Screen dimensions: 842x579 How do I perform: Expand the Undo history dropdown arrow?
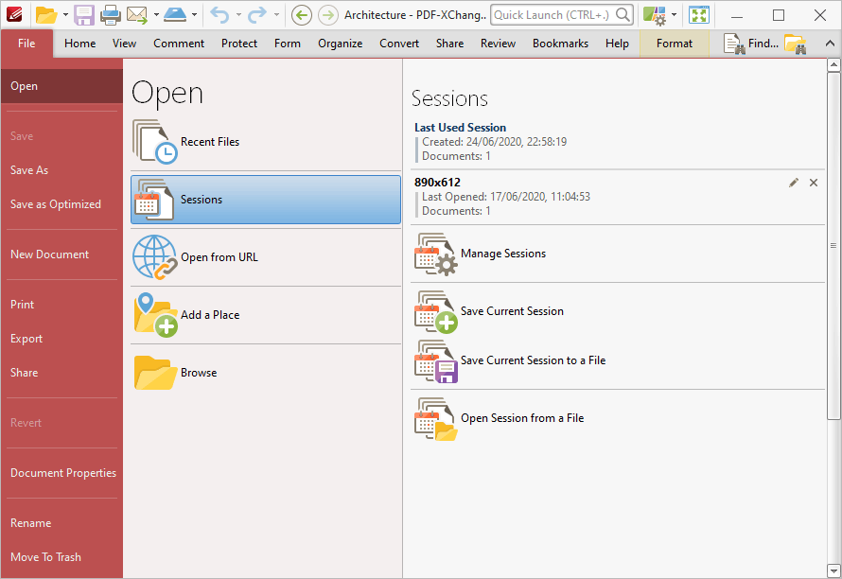(238, 15)
